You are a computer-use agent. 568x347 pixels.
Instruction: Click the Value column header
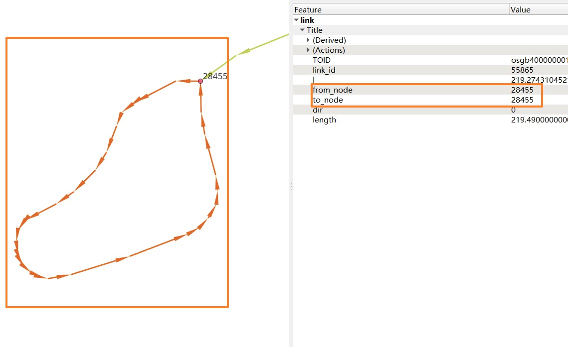539,10
